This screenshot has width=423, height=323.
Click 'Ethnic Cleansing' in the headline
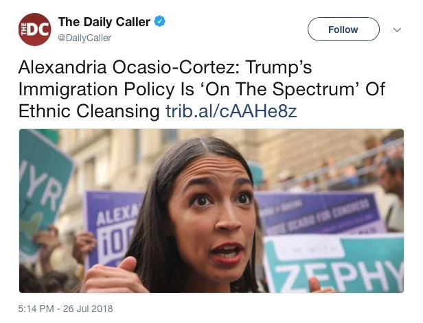coord(89,111)
